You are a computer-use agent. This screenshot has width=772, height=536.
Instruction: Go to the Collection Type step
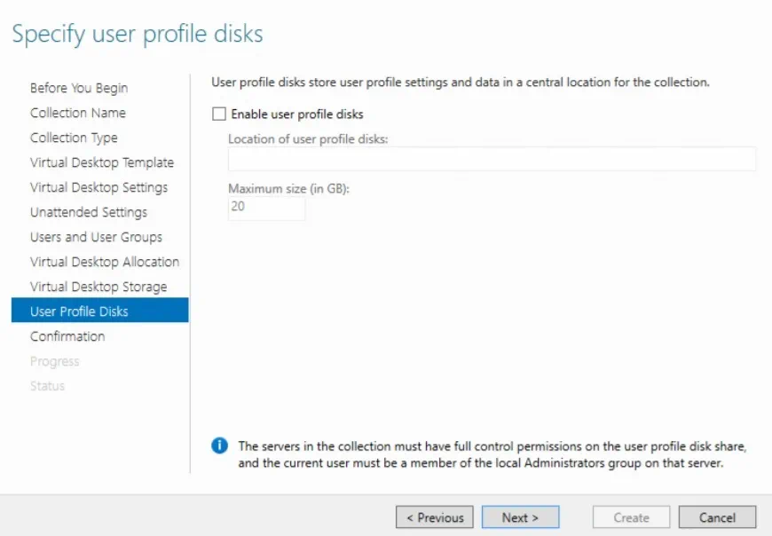74,138
